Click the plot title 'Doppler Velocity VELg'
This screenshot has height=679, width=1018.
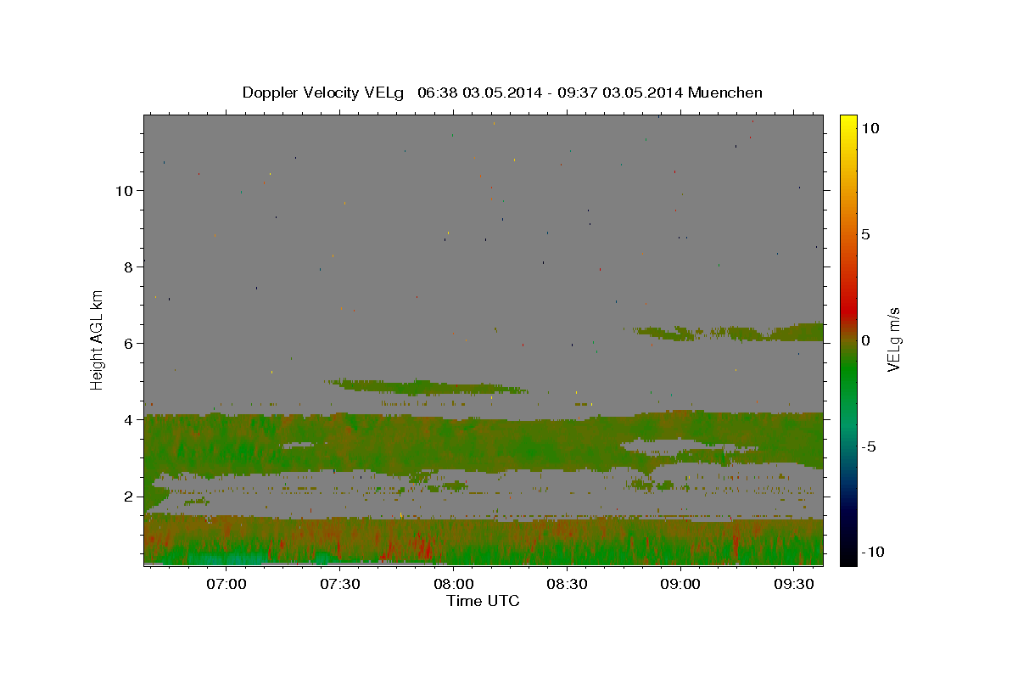click(x=325, y=93)
